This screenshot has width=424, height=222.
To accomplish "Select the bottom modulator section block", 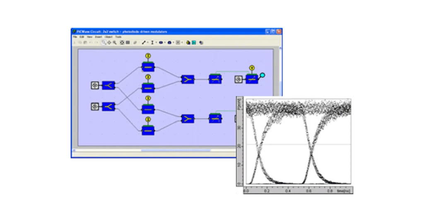I will [148, 130].
